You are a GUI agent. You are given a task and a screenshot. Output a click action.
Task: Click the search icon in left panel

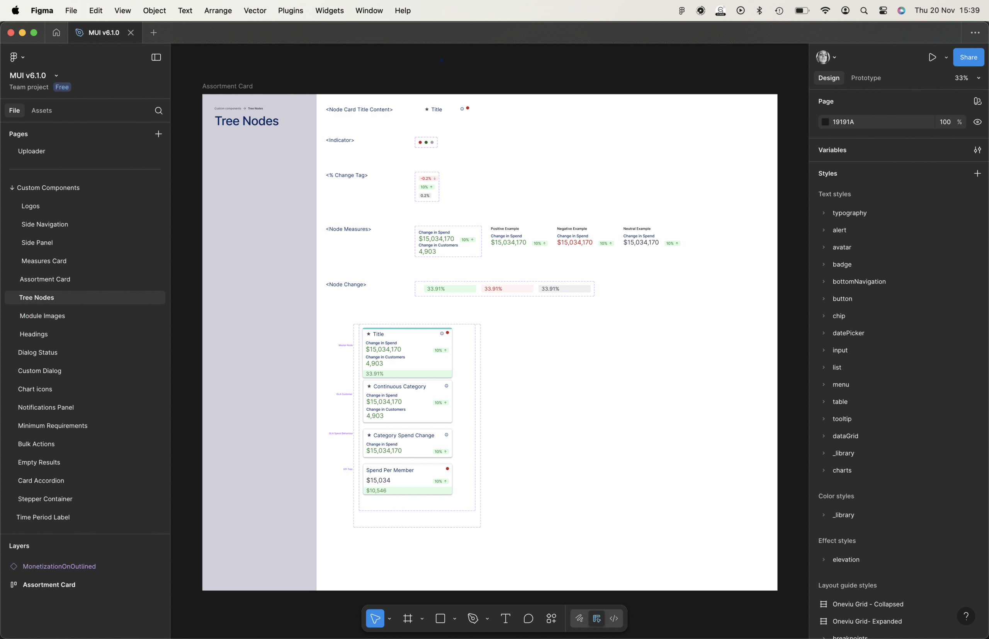(159, 110)
